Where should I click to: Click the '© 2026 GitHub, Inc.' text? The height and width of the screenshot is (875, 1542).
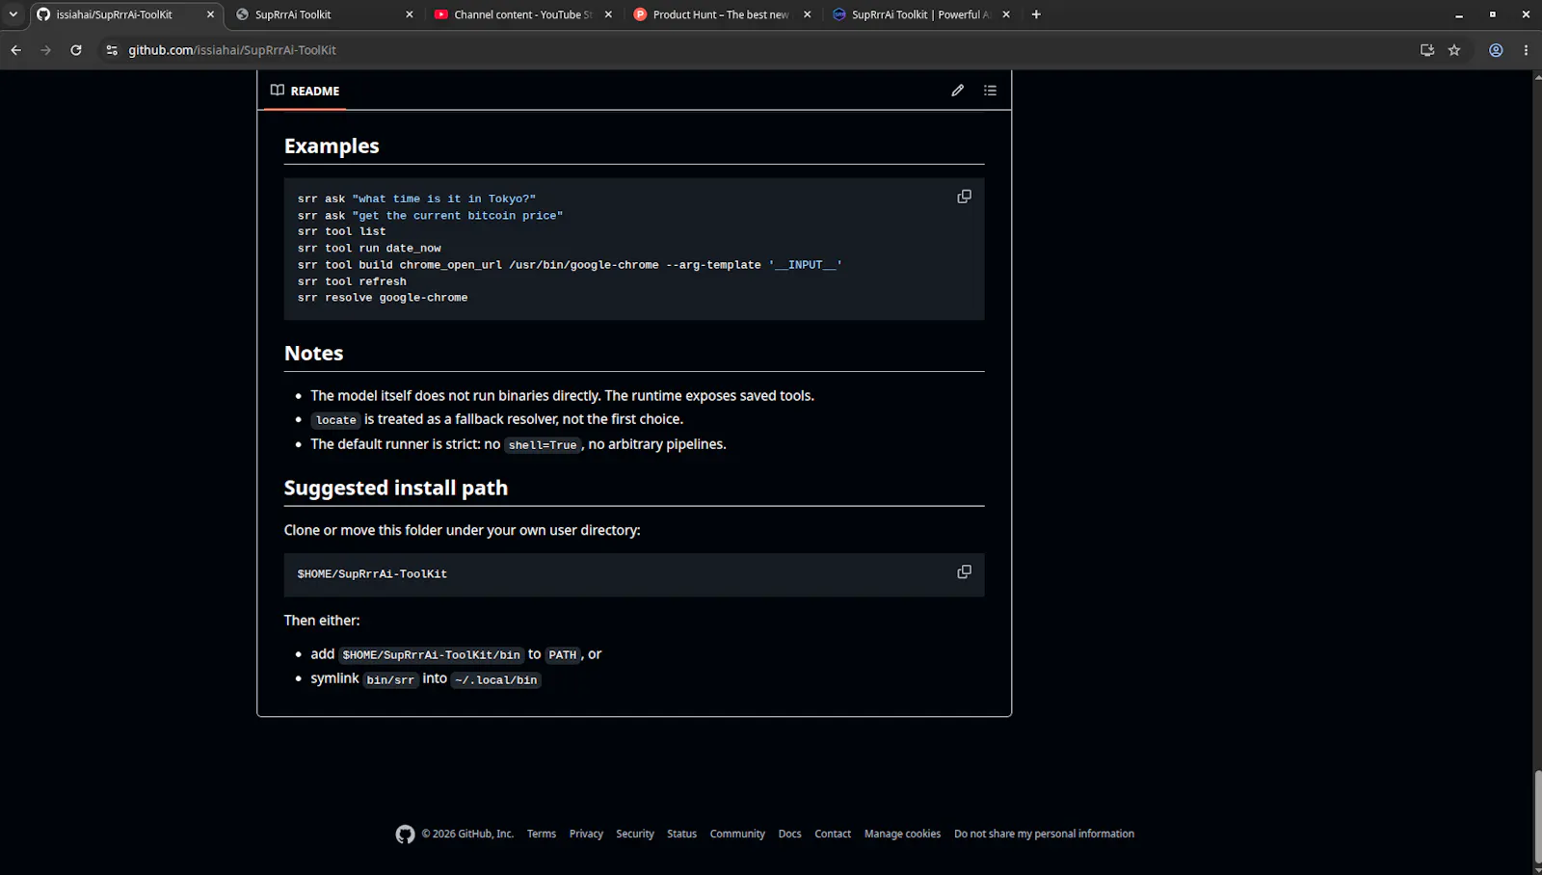(467, 835)
